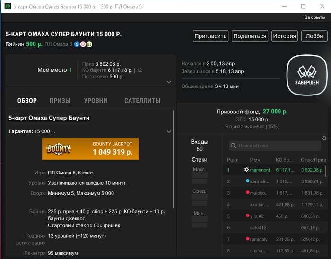Switch to the ПРИЗЫ tab
This screenshot has height=259, width=331.
[60, 101]
